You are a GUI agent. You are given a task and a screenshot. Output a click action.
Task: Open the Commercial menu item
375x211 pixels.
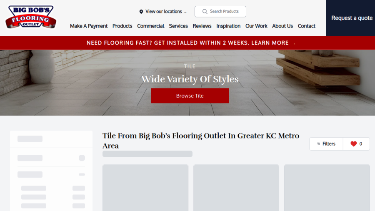point(151,26)
